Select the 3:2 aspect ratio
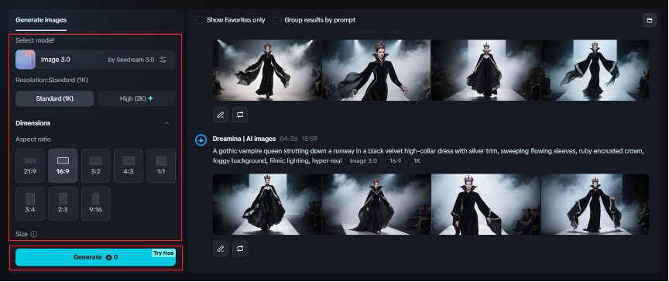This screenshot has width=669, height=282. tap(95, 166)
